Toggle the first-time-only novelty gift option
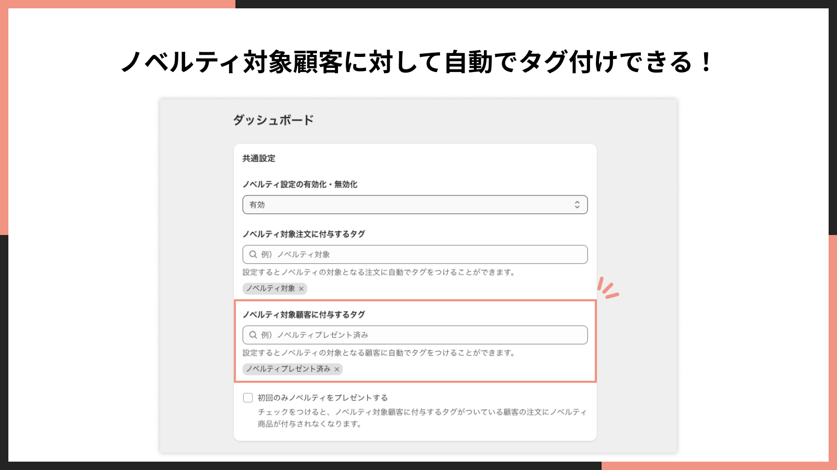The height and width of the screenshot is (470, 837). coord(247,397)
